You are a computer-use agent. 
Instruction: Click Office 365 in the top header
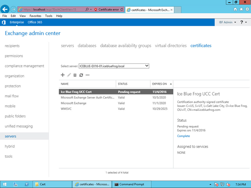pos(35,22)
